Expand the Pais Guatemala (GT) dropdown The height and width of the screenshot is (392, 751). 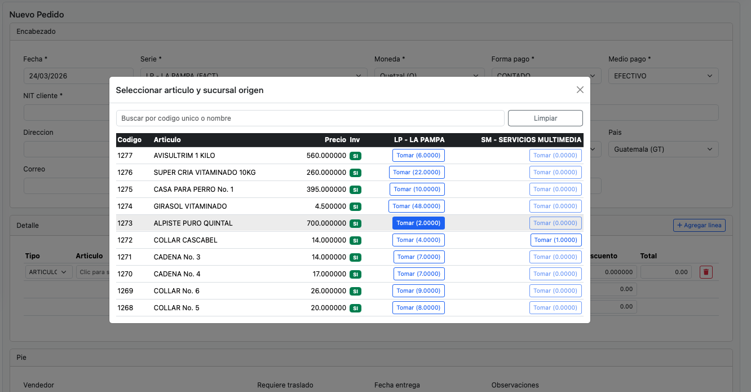(663, 149)
